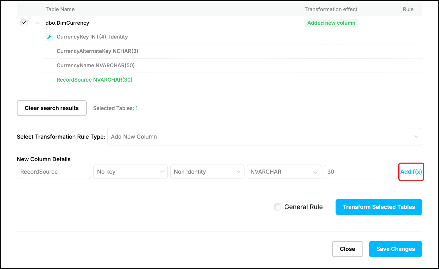Click the CurrencyName NVARCHAR(50) row

coord(232,65)
